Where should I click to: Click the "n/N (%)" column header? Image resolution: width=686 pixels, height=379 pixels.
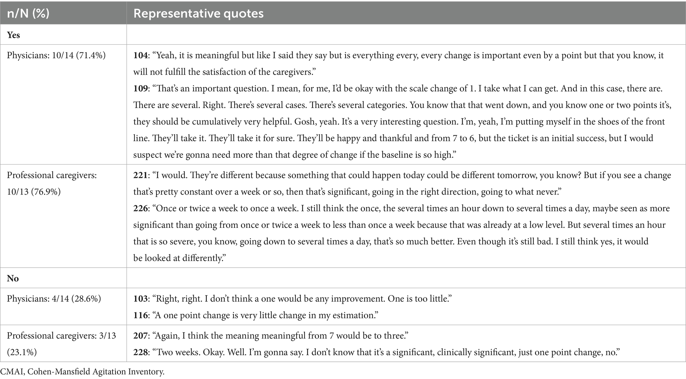coord(28,13)
